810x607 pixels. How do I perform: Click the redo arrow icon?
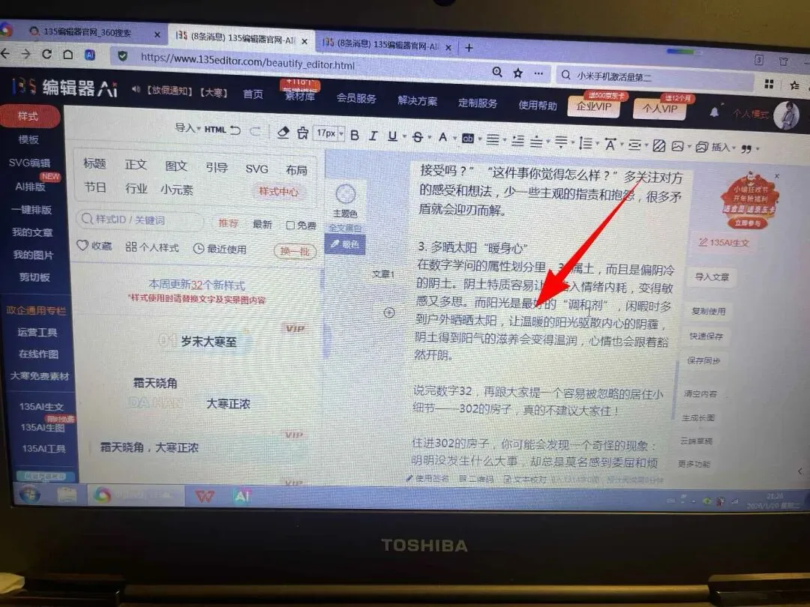click(x=255, y=131)
